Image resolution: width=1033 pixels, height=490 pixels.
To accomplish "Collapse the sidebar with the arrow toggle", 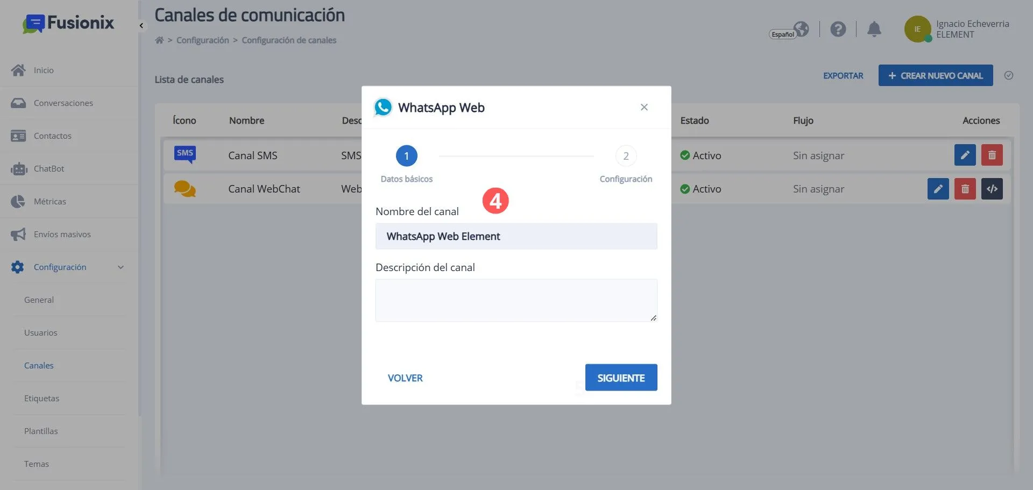I will (x=141, y=25).
